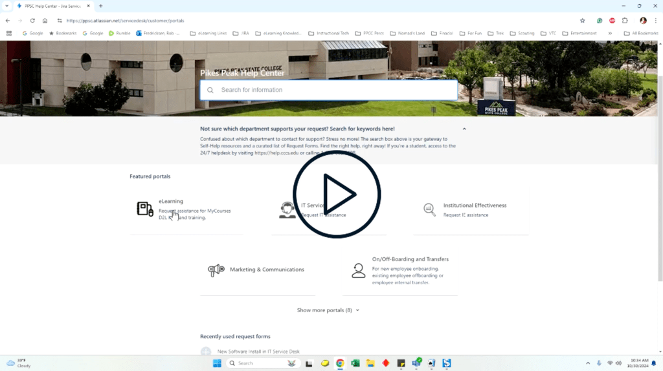
Task: Open the Fredricksen, Rob bookmark
Action: pos(158,33)
